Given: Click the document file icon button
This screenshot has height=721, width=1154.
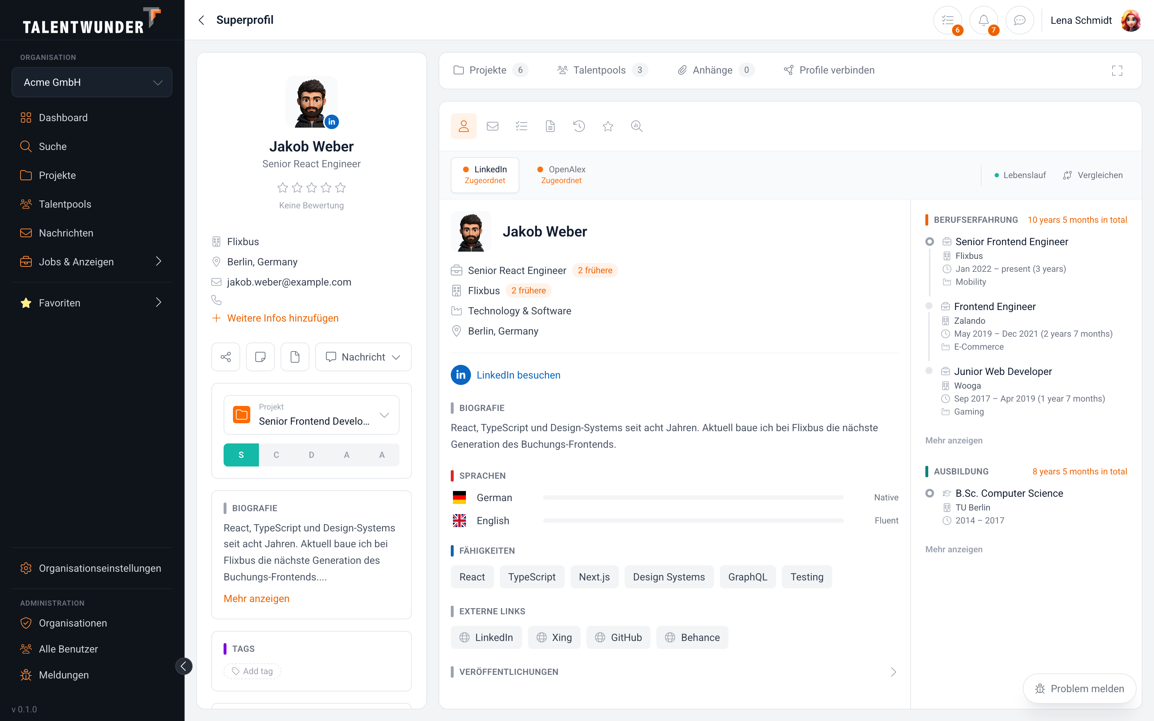Looking at the screenshot, I should point(295,357).
